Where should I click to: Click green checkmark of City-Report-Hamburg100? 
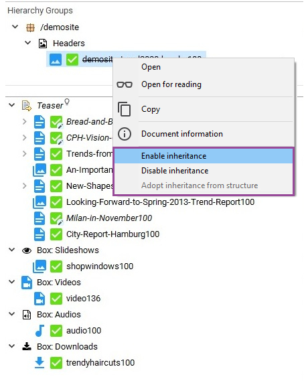pos(56,234)
